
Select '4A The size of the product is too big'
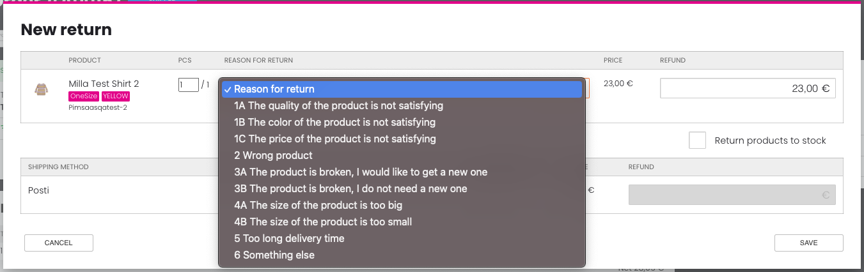402,206
